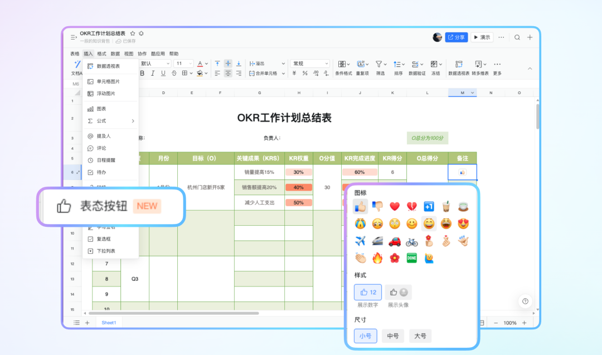Choose 中号 size option
This screenshot has width=602, height=355.
(393, 336)
